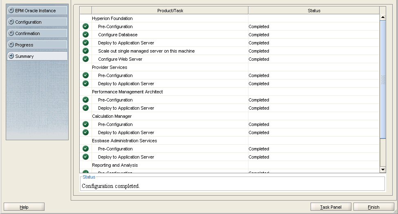Click the Configuration completed status message
The image size is (398, 214).
pyautogui.click(x=111, y=186)
